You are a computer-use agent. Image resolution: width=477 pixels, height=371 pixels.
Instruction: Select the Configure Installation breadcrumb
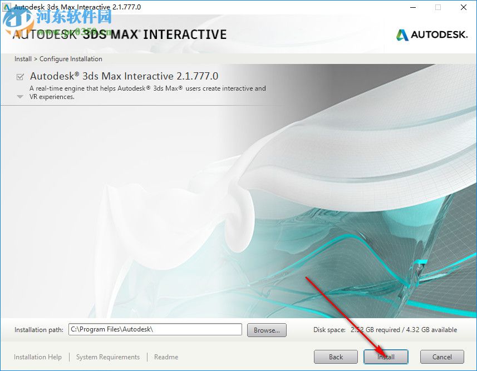click(x=71, y=58)
